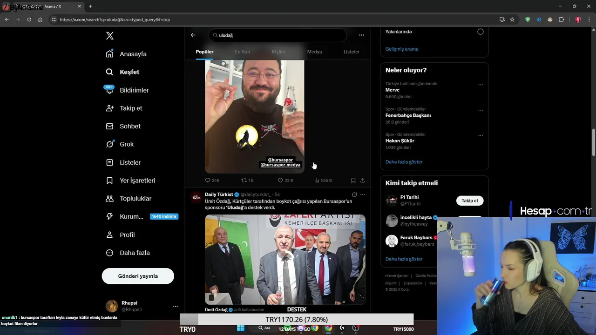Open Topluluklar communities
Viewport: 596px width, 335px height.
(129, 199)
